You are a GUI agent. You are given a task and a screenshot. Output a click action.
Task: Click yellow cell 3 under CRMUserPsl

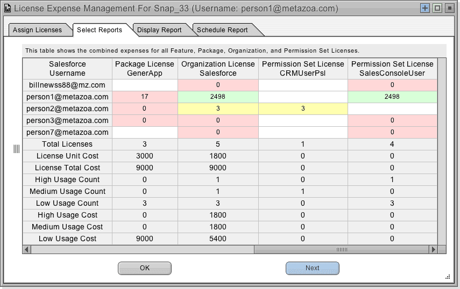[x=303, y=109]
